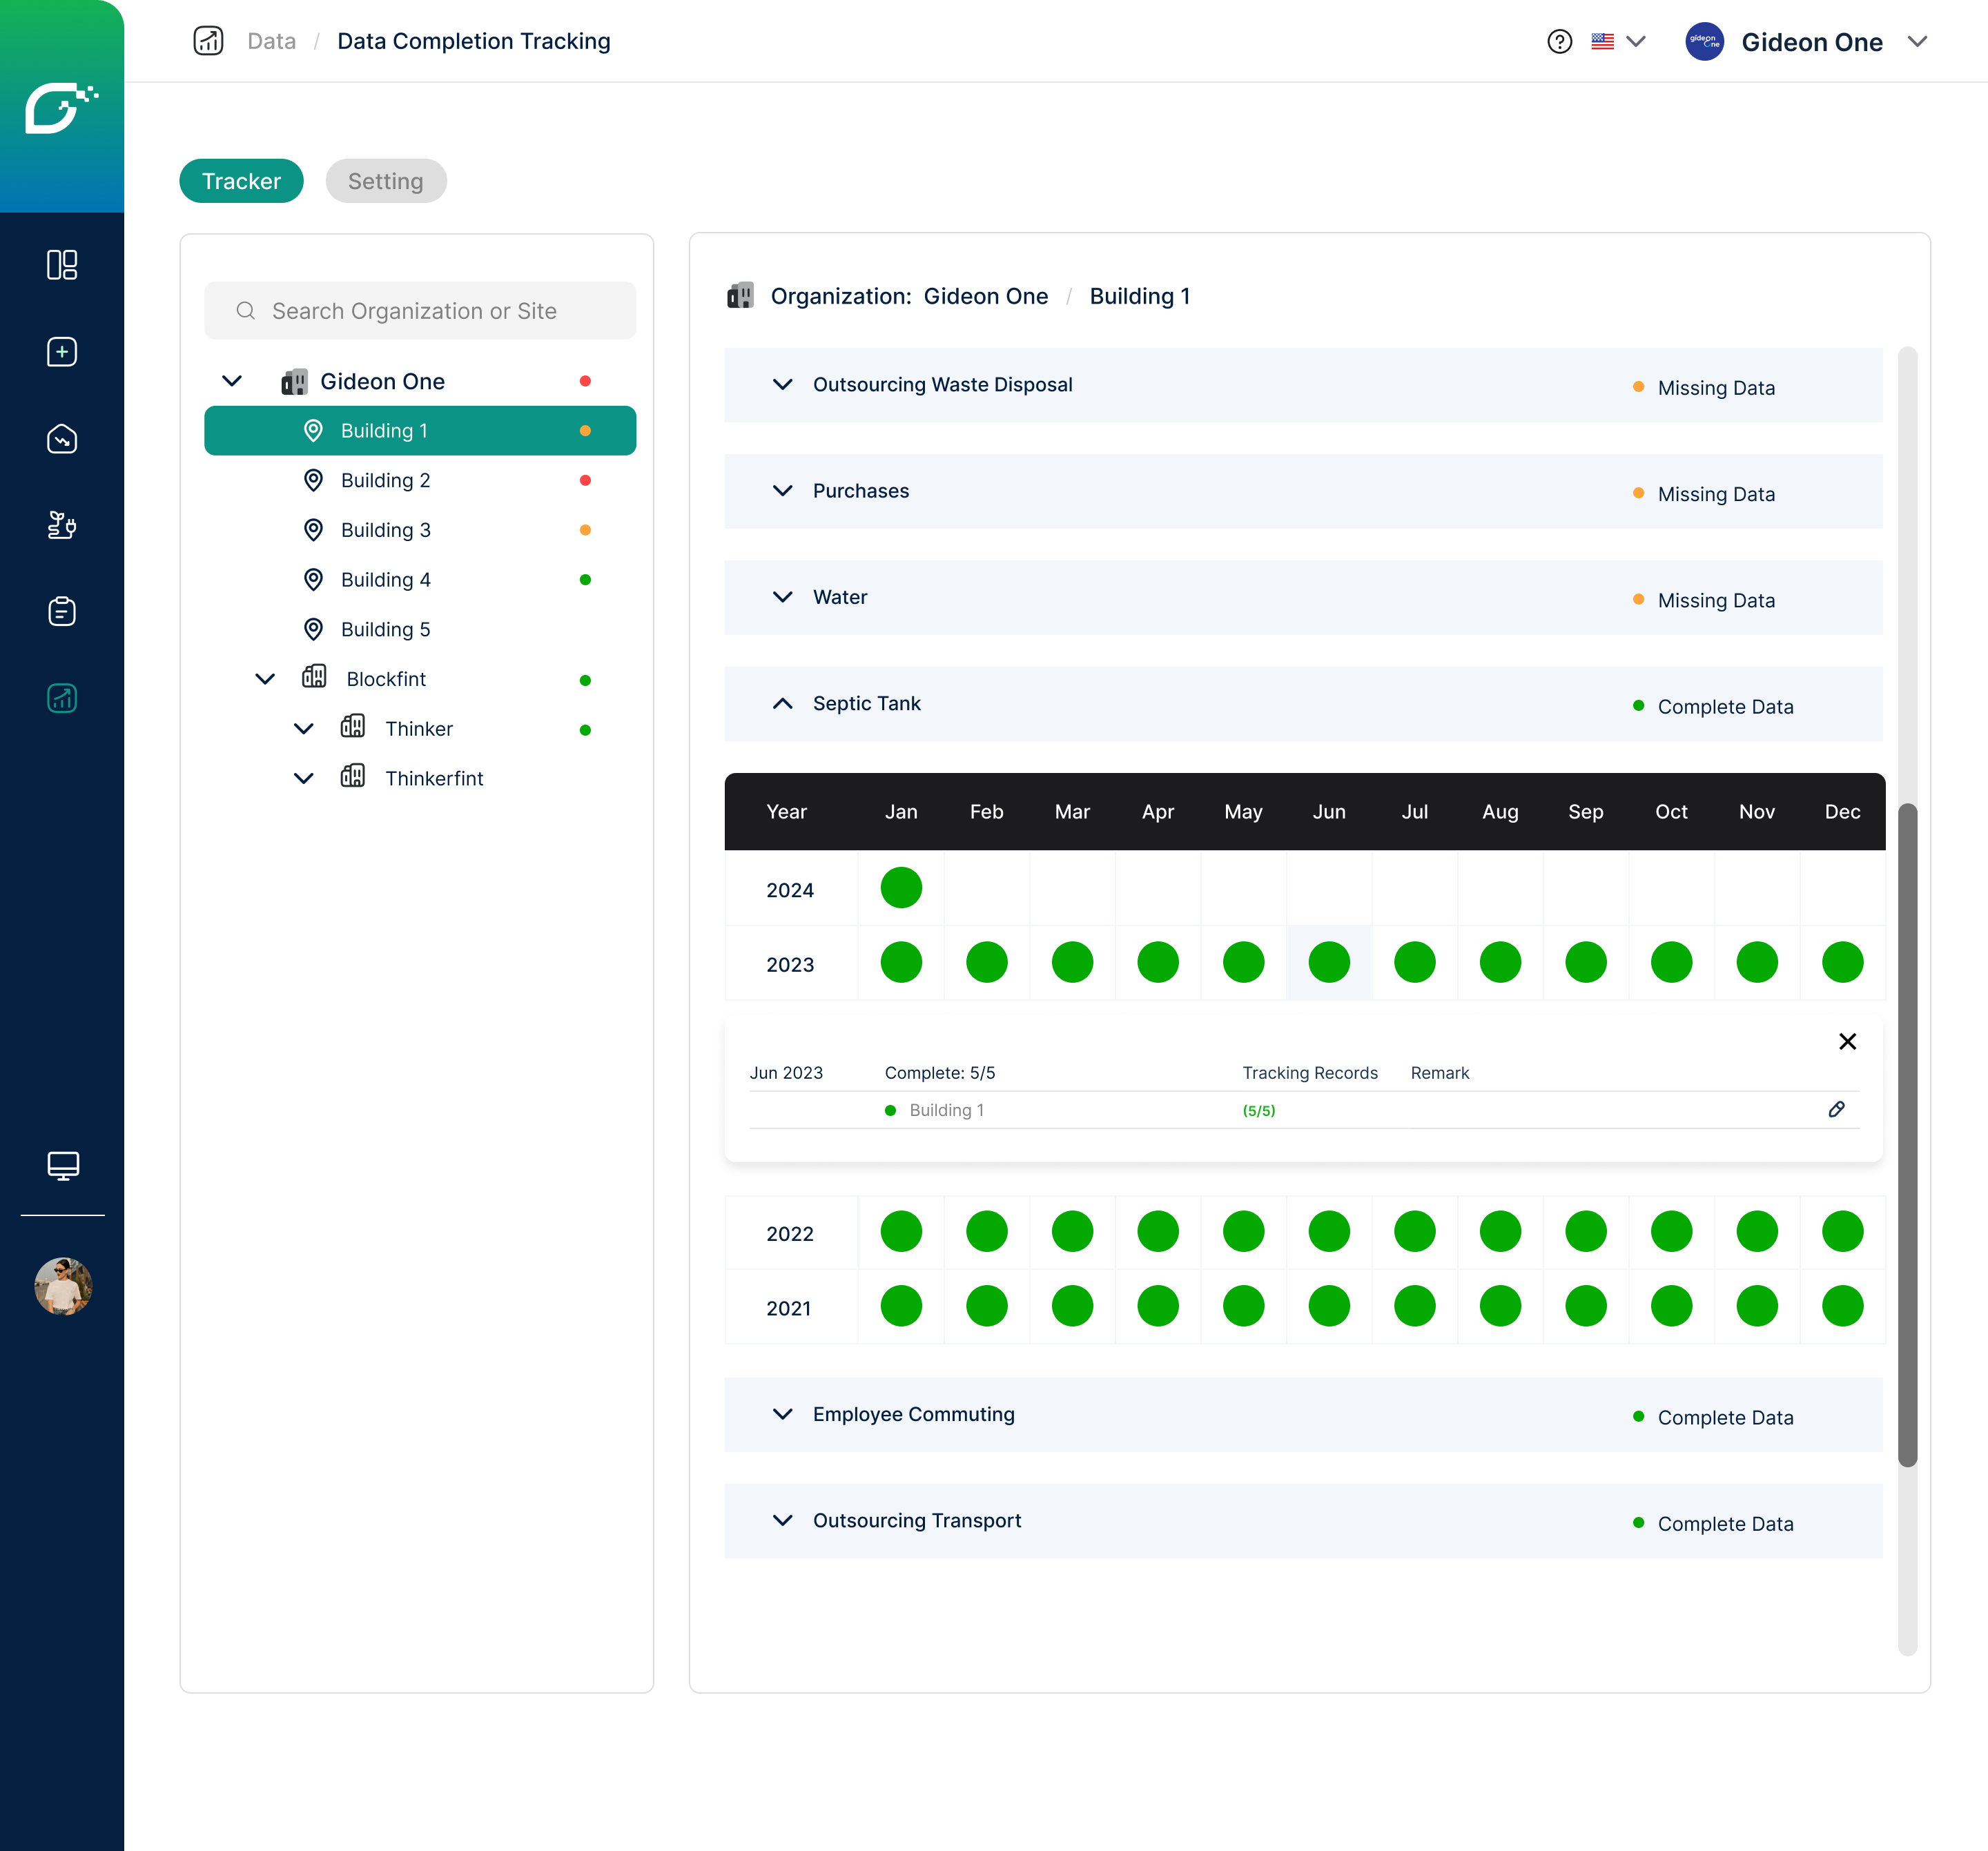Open dashboard layout icon in sidebar

(x=62, y=265)
